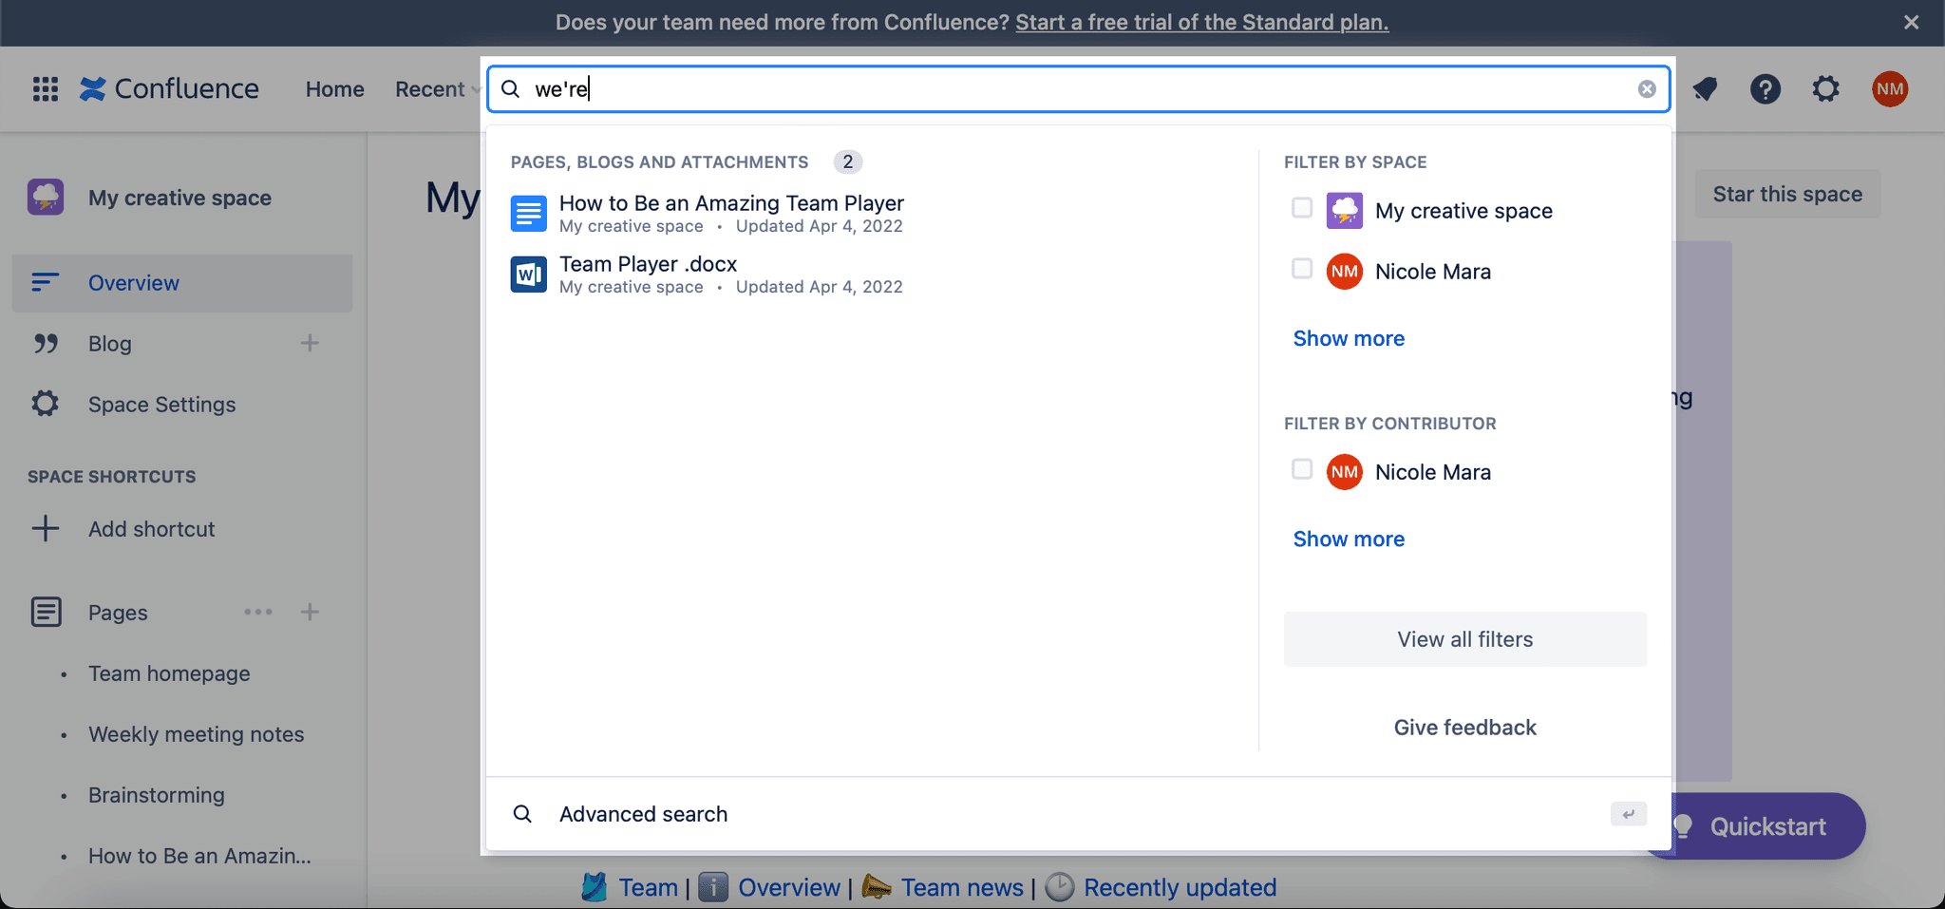The width and height of the screenshot is (1945, 909).
Task: Expand the Recent dropdown
Action: [436, 88]
